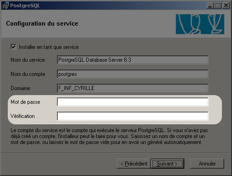This screenshot has height=176, width=232.
Task: Click the Installer en tant que service label
Action: pyautogui.click(x=49, y=47)
